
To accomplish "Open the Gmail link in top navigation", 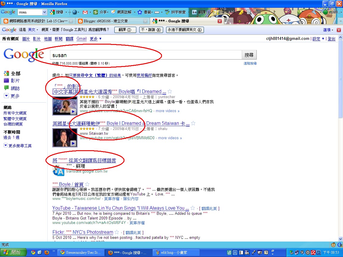I will (82, 39).
